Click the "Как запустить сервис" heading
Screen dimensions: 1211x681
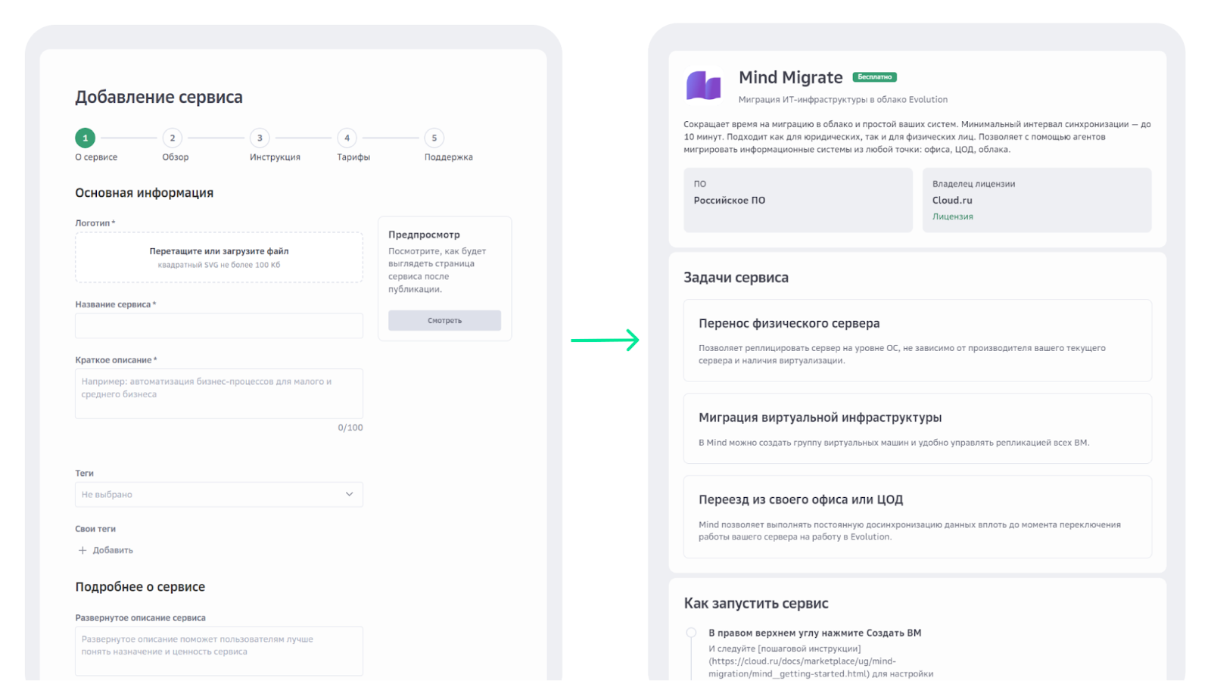coord(756,604)
